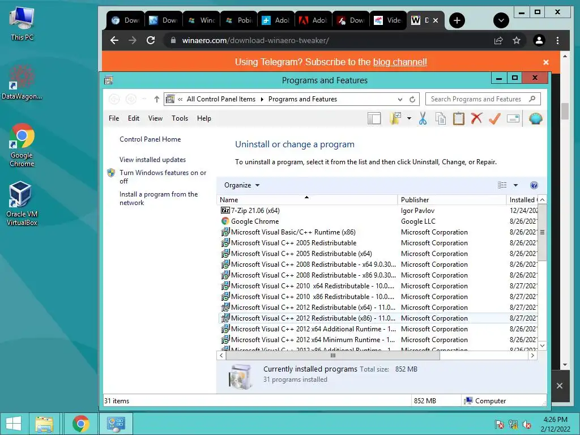Expand the address bar history dropdown
Screen dimensions: 580x435
click(x=400, y=99)
